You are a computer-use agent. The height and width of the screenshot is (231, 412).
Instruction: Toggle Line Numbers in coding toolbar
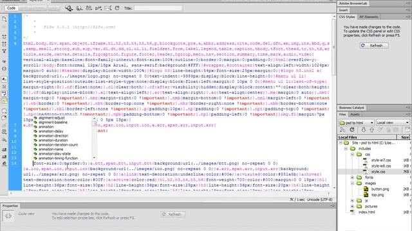(x=5, y=79)
